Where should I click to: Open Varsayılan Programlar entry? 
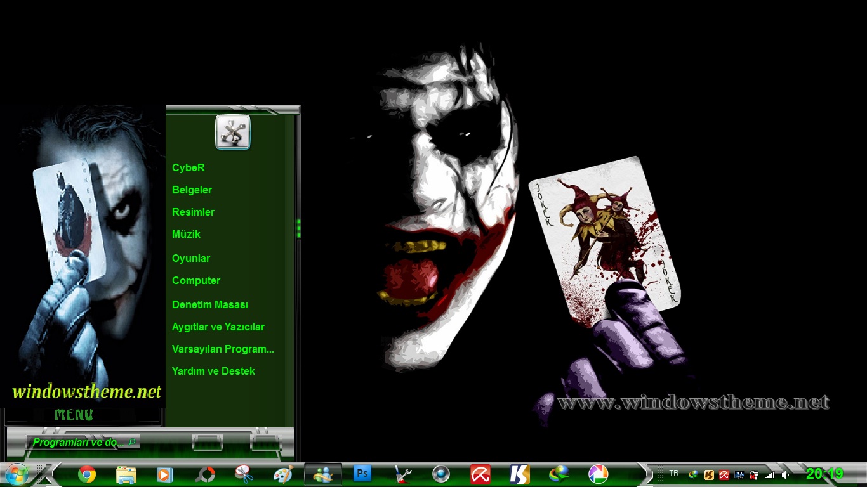[223, 349]
